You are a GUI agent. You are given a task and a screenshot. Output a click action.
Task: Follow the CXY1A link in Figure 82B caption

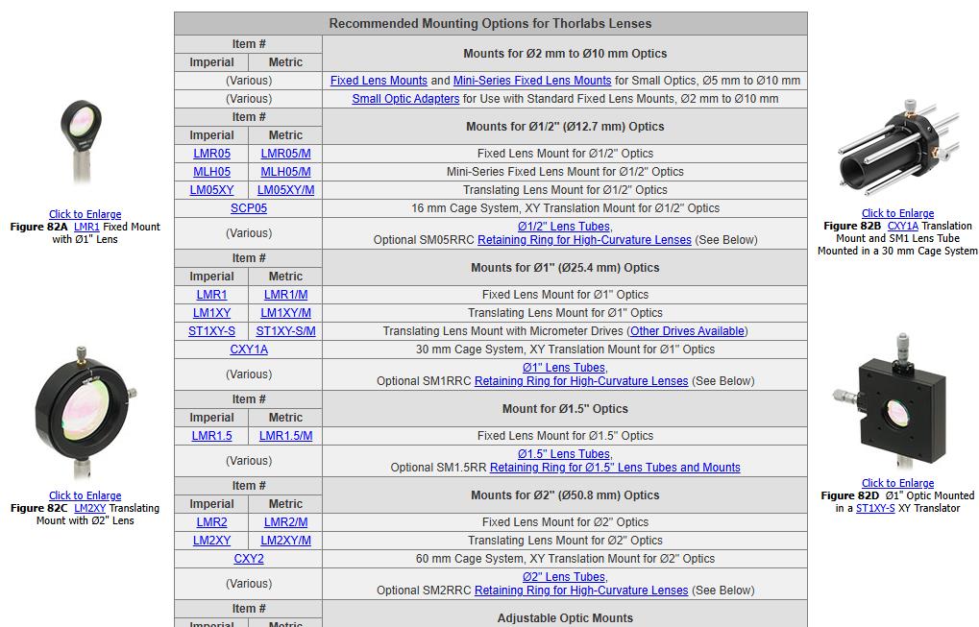903,226
